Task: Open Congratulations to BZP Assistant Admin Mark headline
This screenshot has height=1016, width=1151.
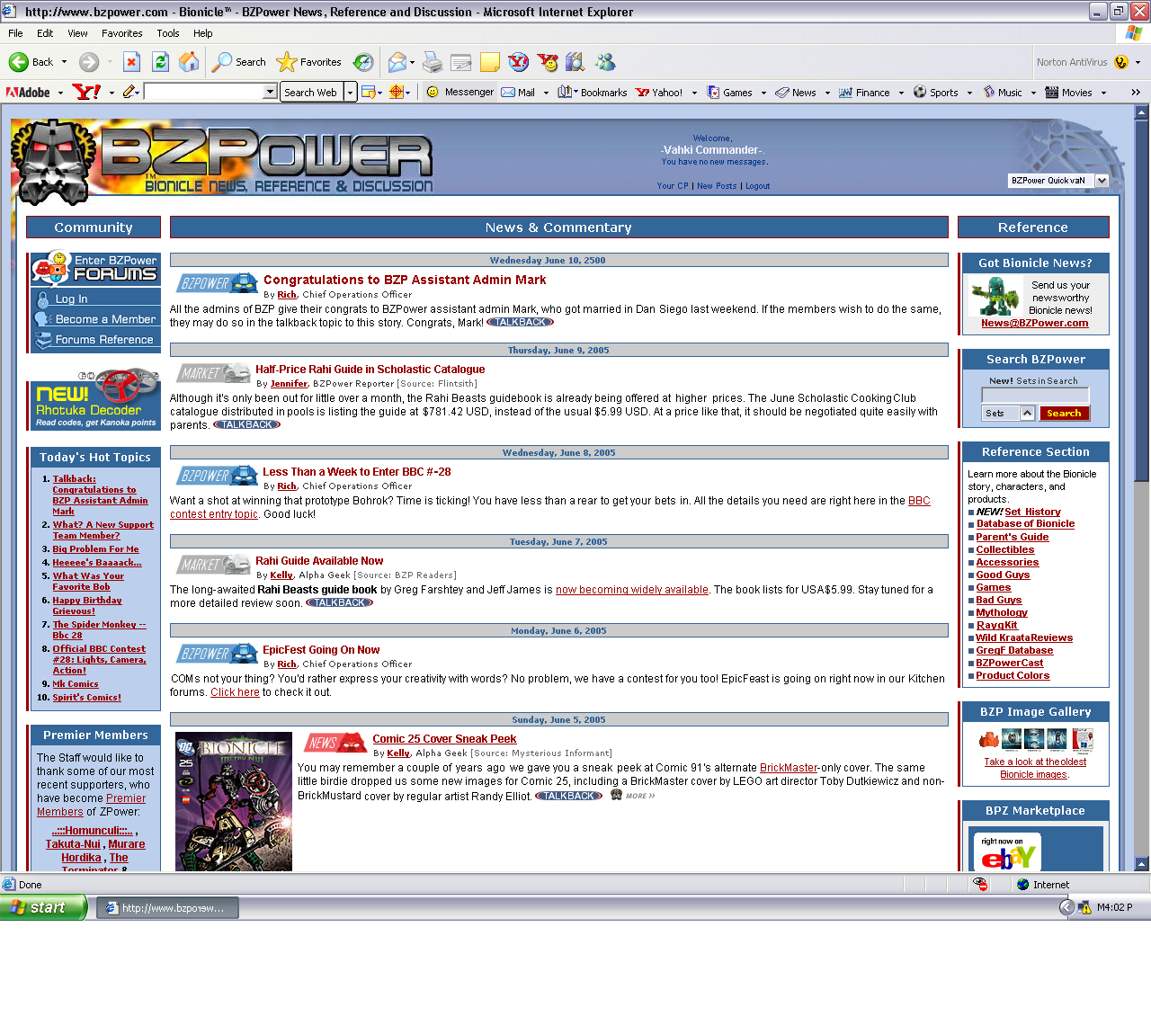Action: (x=405, y=280)
